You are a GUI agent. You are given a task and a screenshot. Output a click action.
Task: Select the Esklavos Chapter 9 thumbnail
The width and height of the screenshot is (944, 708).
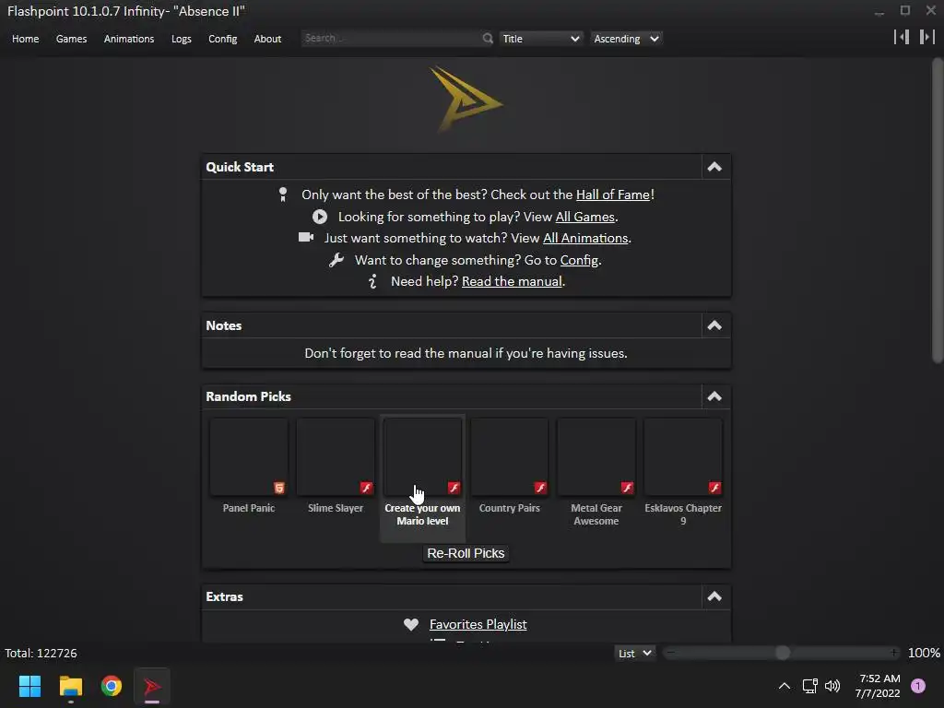[683, 457]
